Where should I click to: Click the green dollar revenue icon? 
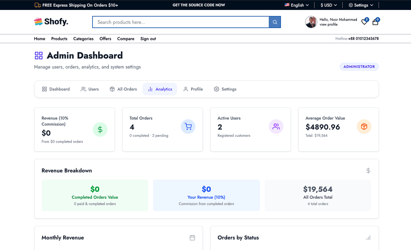click(100, 130)
